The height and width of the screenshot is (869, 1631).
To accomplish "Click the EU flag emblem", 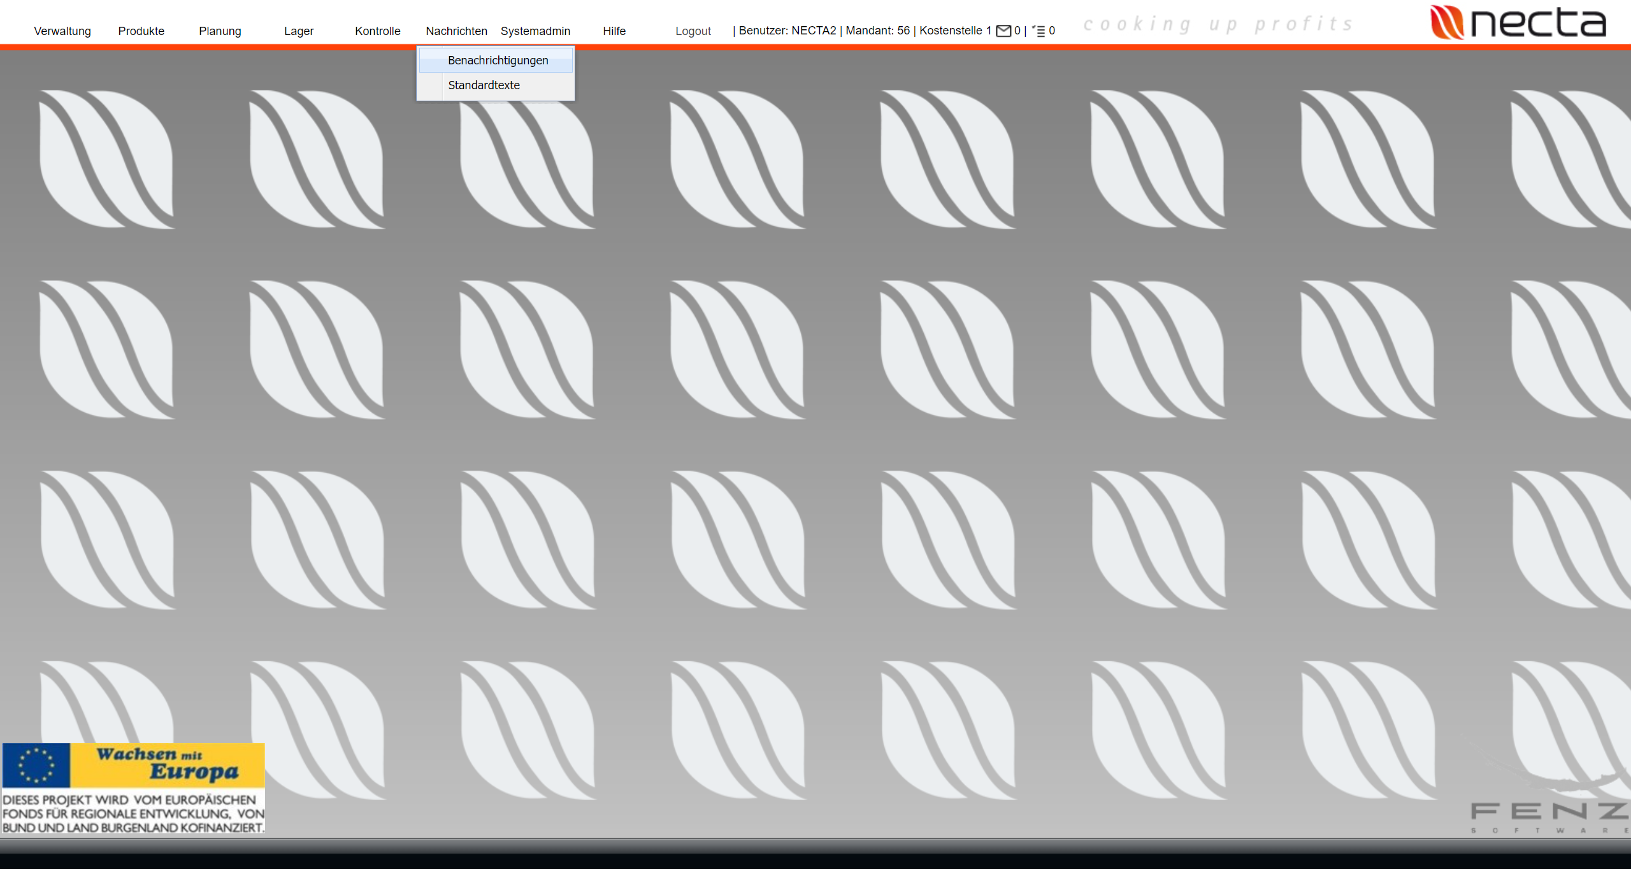I will coord(36,765).
